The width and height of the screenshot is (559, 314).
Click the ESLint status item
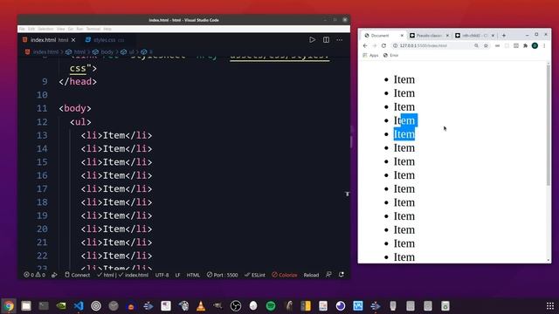click(x=255, y=275)
